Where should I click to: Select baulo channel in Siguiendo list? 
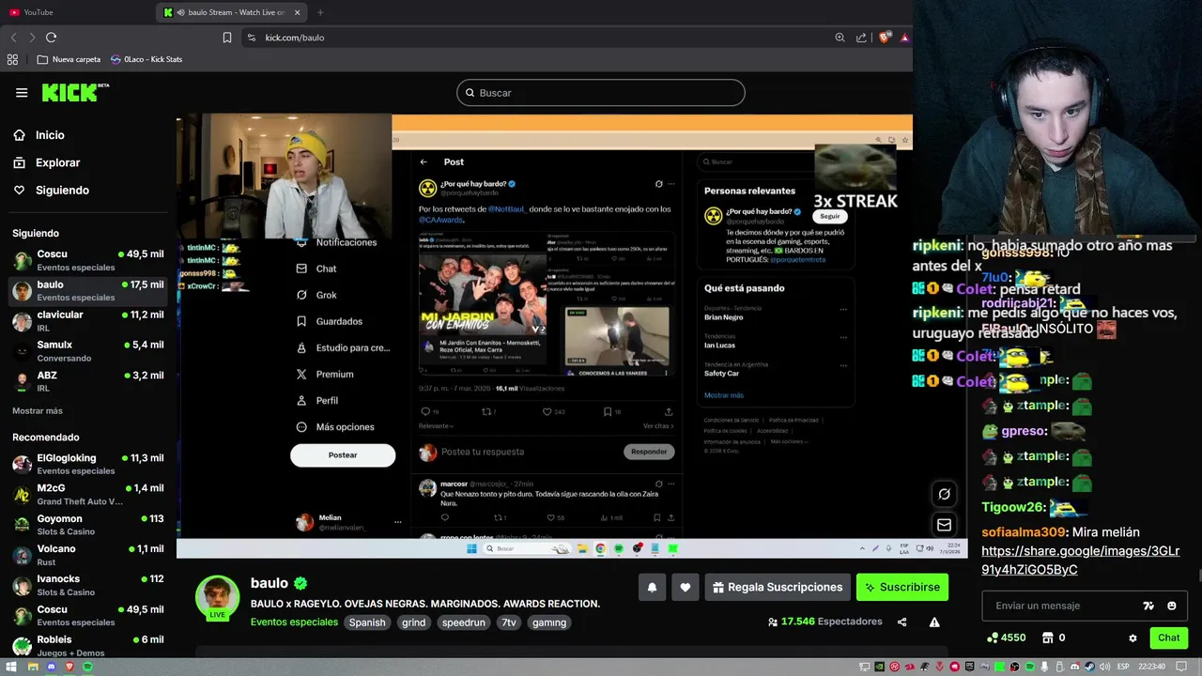coord(88,291)
